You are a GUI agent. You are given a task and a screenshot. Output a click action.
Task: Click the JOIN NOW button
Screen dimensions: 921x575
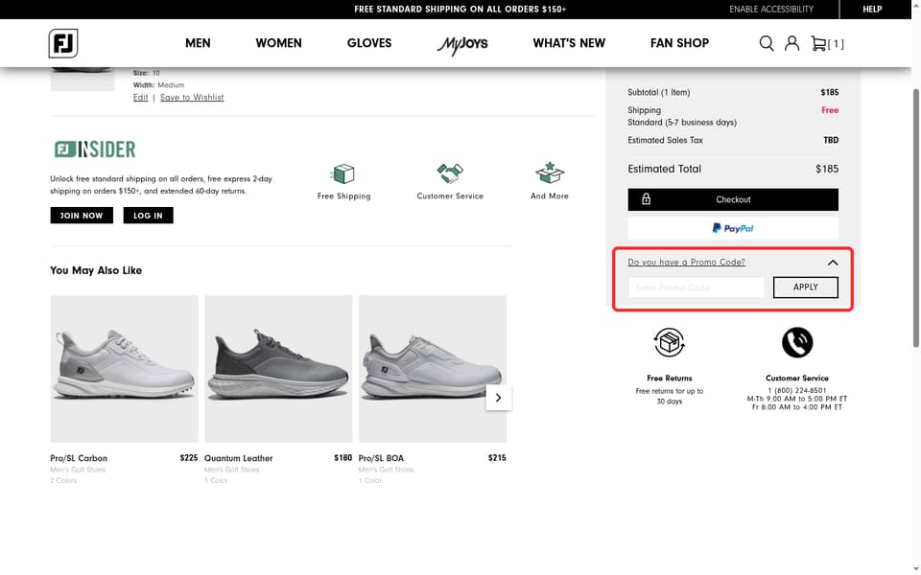coord(82,216)
